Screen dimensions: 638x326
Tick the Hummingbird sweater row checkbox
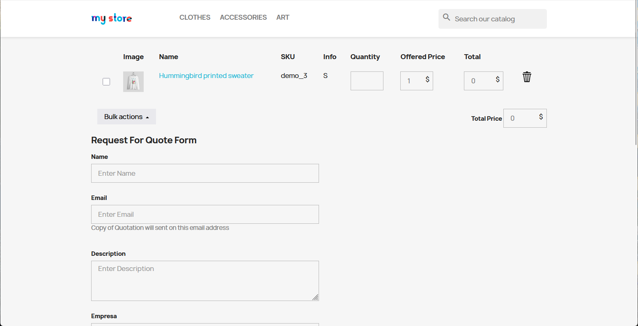[x=106, y=82]
